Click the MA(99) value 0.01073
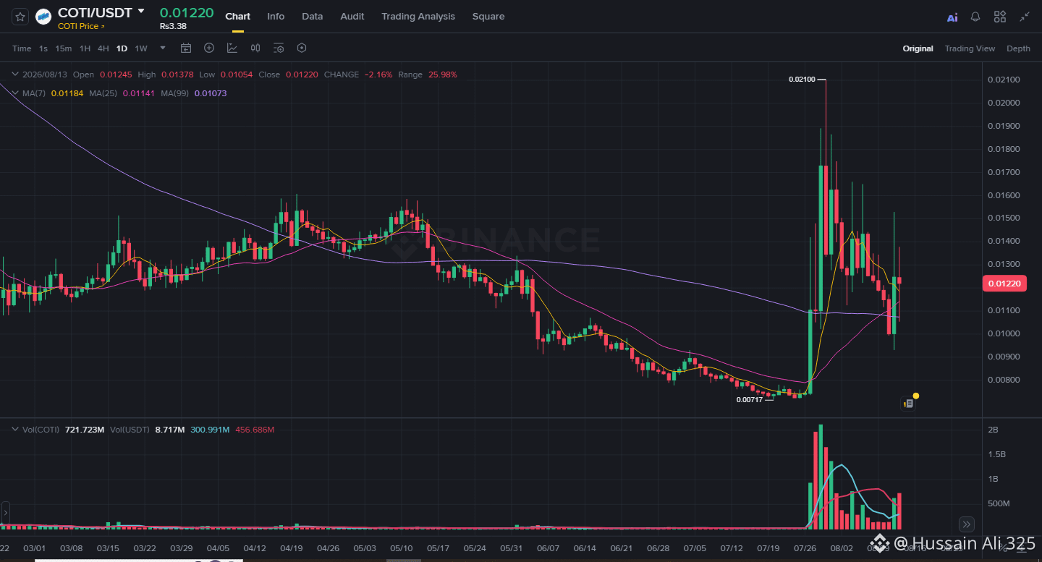 211,93
